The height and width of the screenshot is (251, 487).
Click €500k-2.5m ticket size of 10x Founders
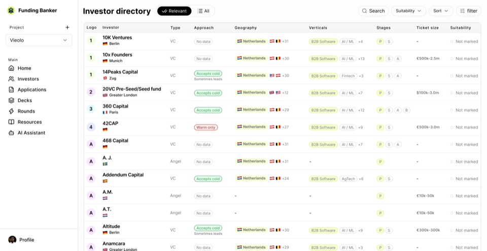coord(428,58)
